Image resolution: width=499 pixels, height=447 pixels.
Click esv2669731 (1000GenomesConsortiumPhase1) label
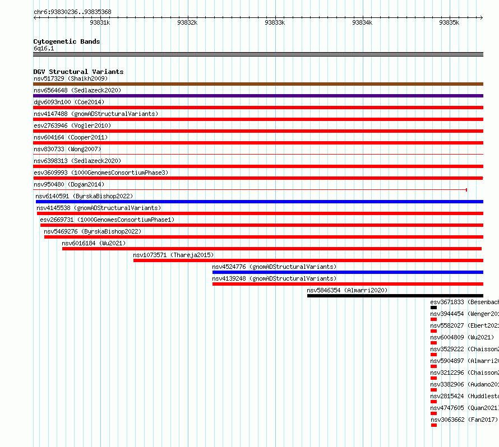click(x=107, y=220)
